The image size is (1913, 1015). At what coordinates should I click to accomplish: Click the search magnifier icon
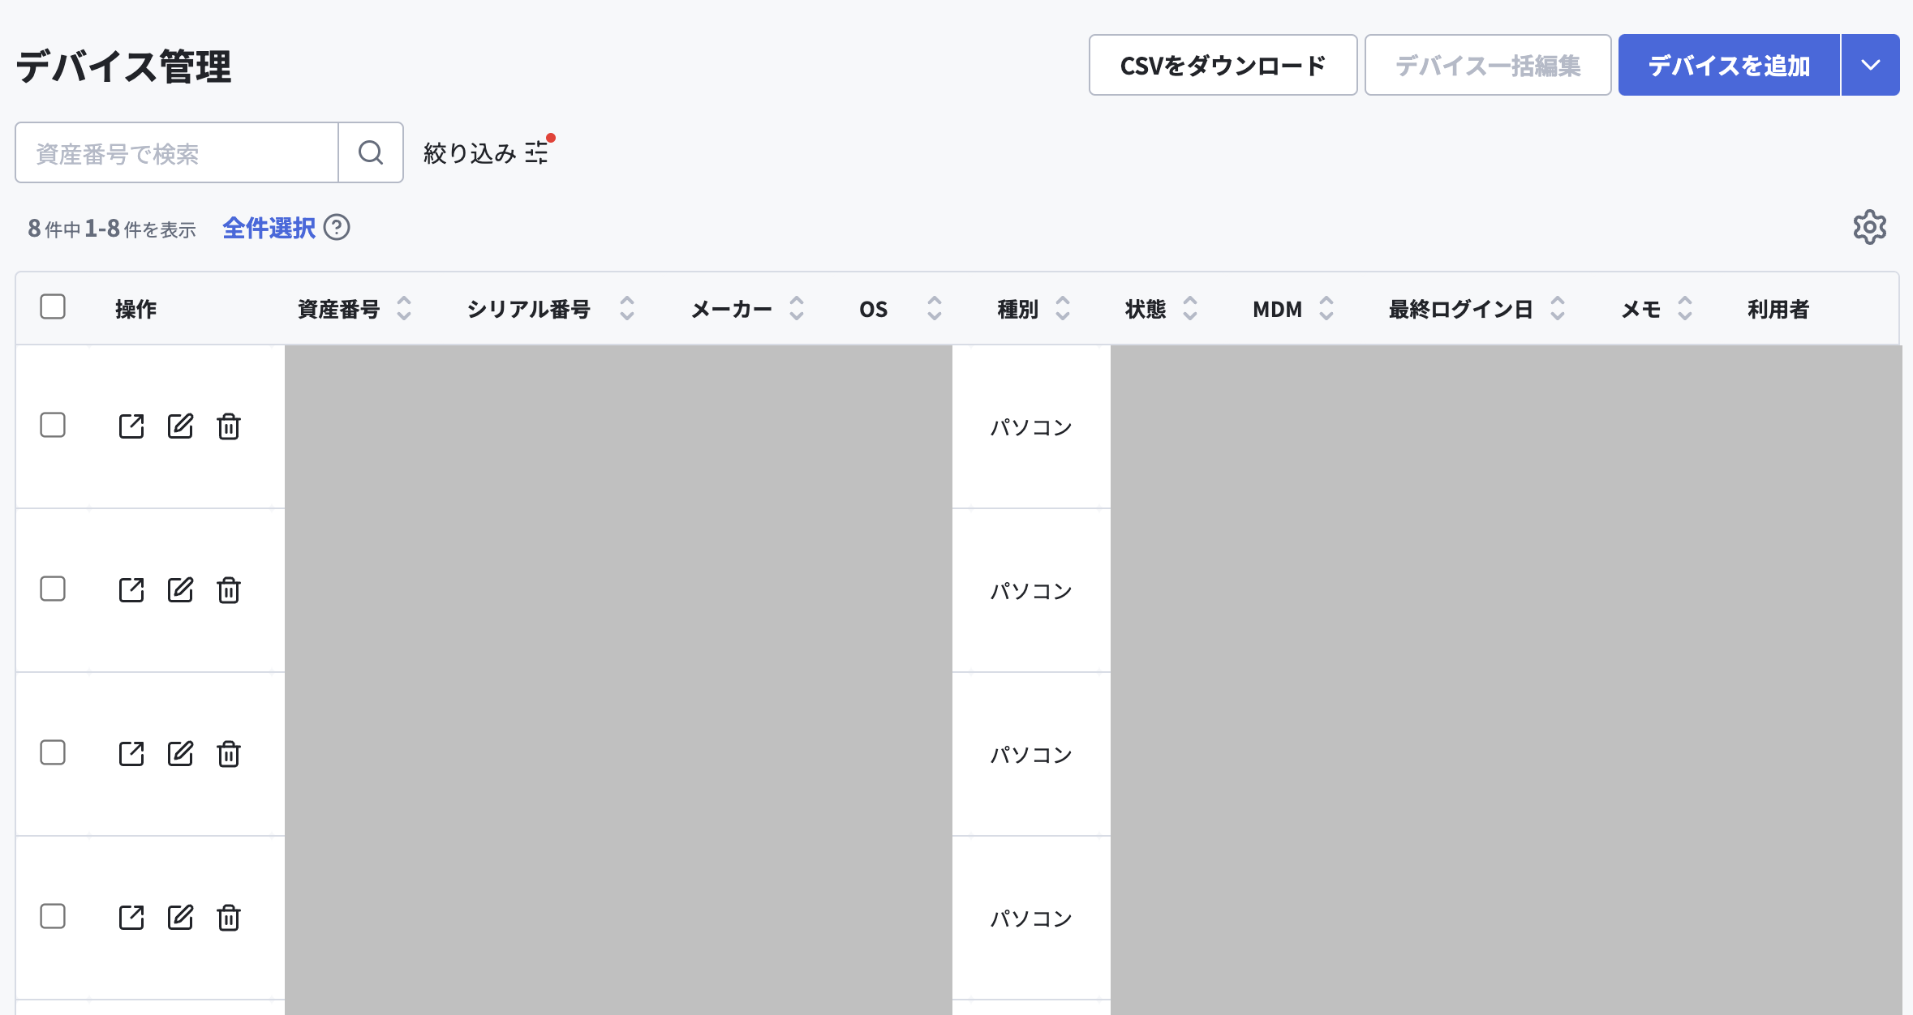click(x=371, y=152)
